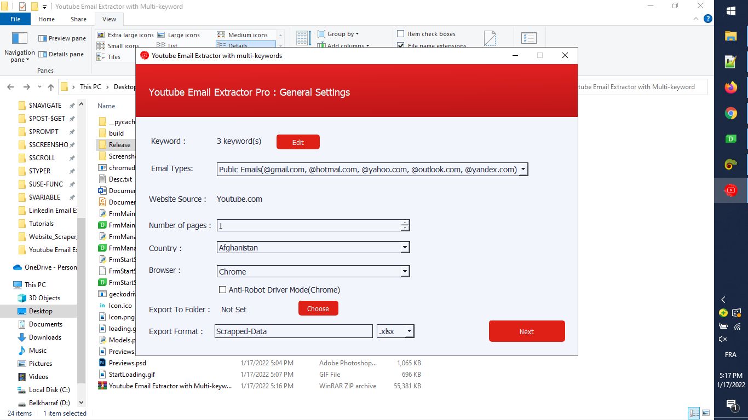The image size is (748, 420).
Task: Open the .xlsx export format dropdown
Action: coord(409,331)
